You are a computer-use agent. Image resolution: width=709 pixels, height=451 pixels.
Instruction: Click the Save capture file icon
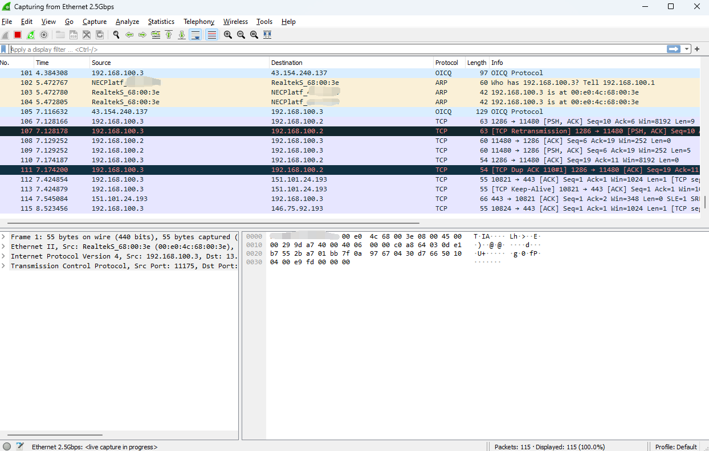(74, 35)
